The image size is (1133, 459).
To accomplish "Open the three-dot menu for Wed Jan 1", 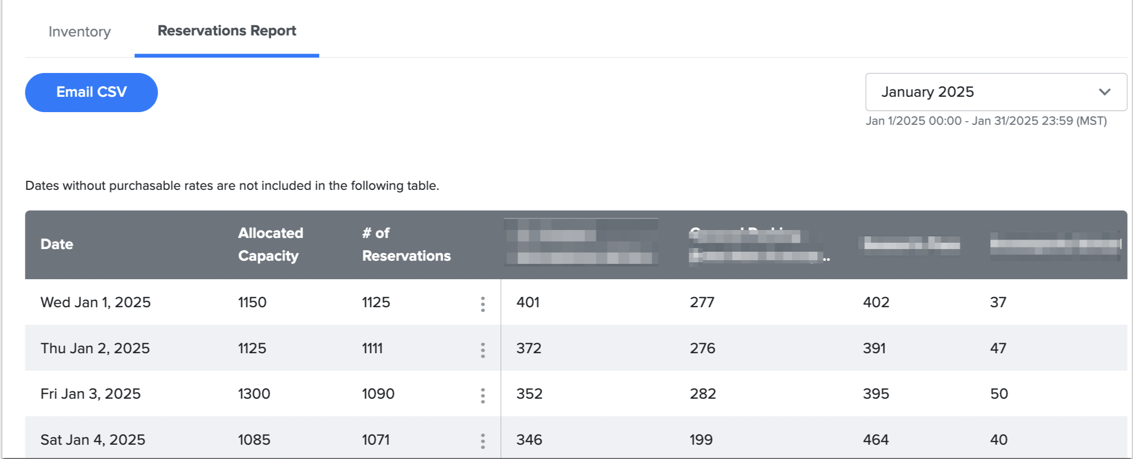I will click(x=482, y=304).
